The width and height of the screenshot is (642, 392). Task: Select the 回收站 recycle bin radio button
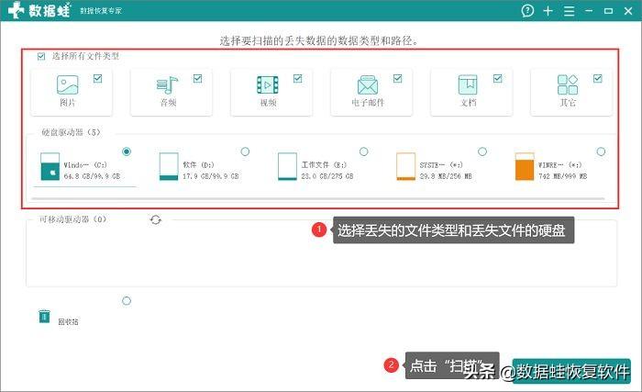click(127, 301)
